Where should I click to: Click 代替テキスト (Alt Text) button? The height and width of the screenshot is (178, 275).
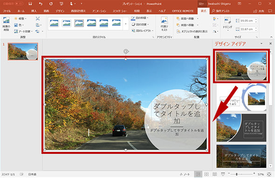(165, 24)
